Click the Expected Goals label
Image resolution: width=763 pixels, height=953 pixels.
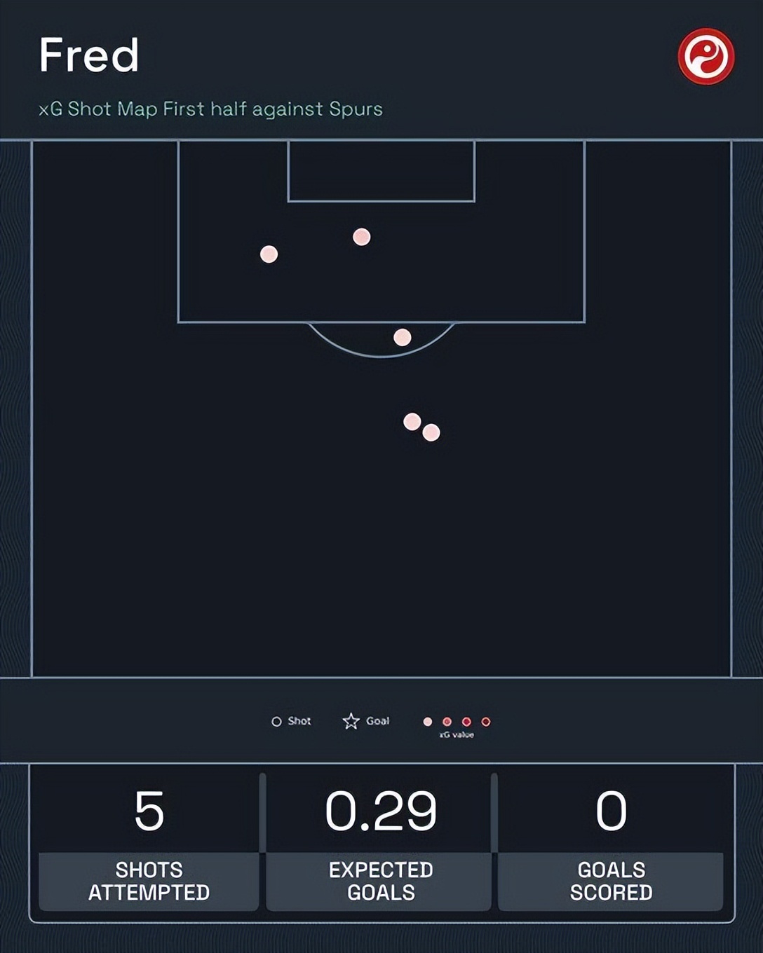[x=381, y=881]
